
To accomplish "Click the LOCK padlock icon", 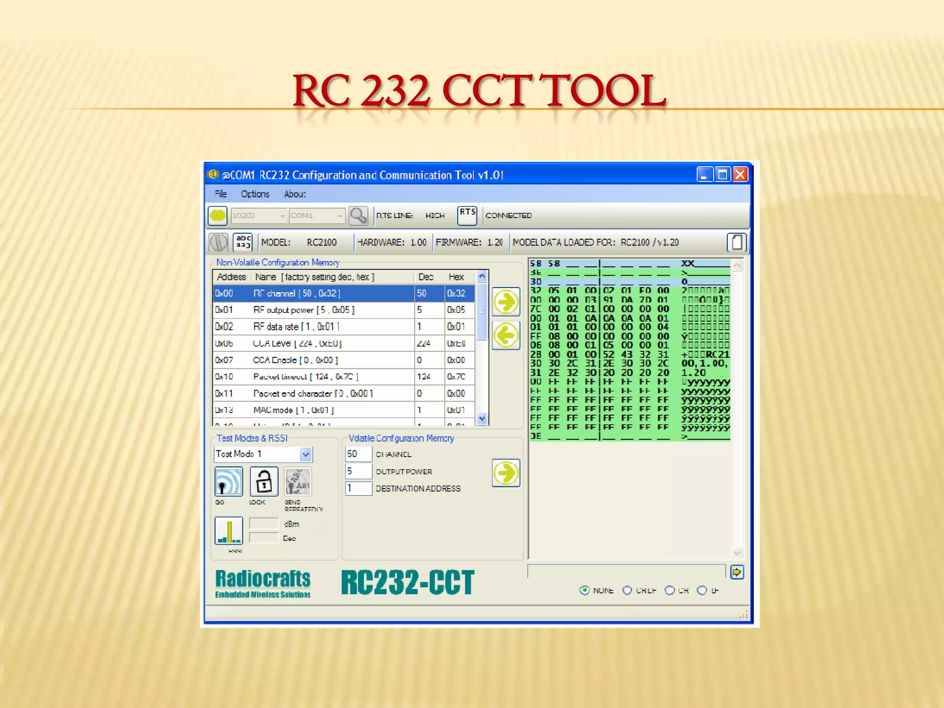I will tap(264, 482).
